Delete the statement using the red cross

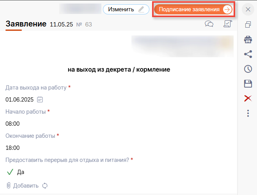pyautogui.click(x=248, y=98)
